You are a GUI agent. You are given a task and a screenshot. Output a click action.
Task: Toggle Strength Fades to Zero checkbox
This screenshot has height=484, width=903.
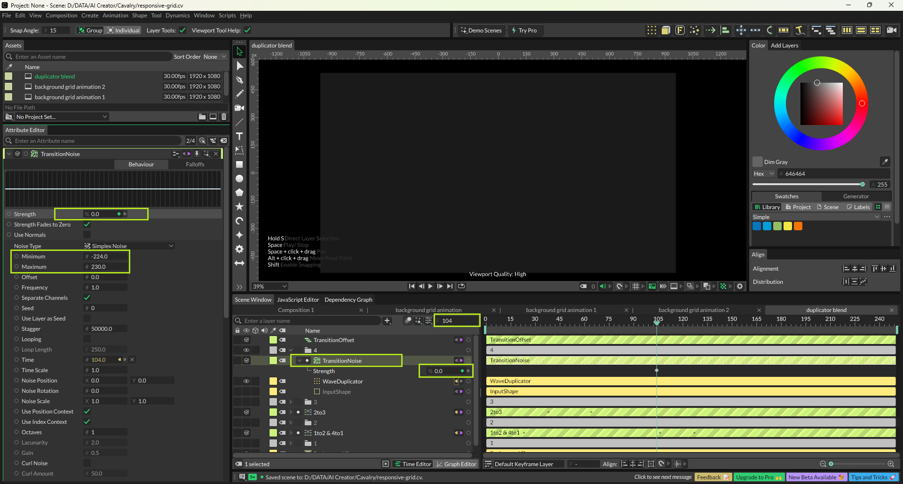point(87,225)
